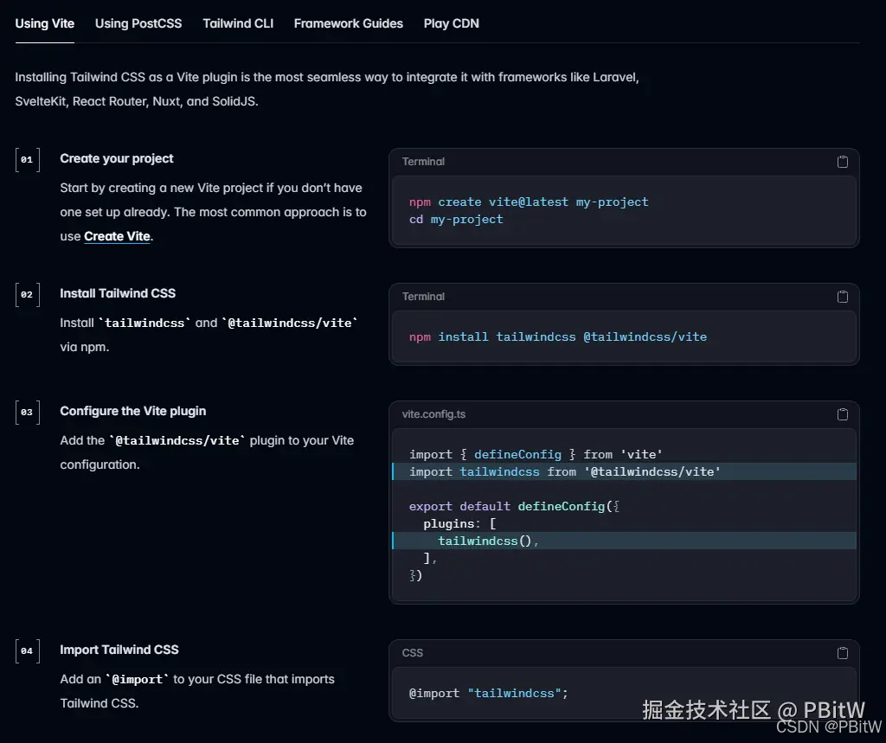886x743 pixels.
Task: Click the inline `@import` code in step 04
Action: 138,679
